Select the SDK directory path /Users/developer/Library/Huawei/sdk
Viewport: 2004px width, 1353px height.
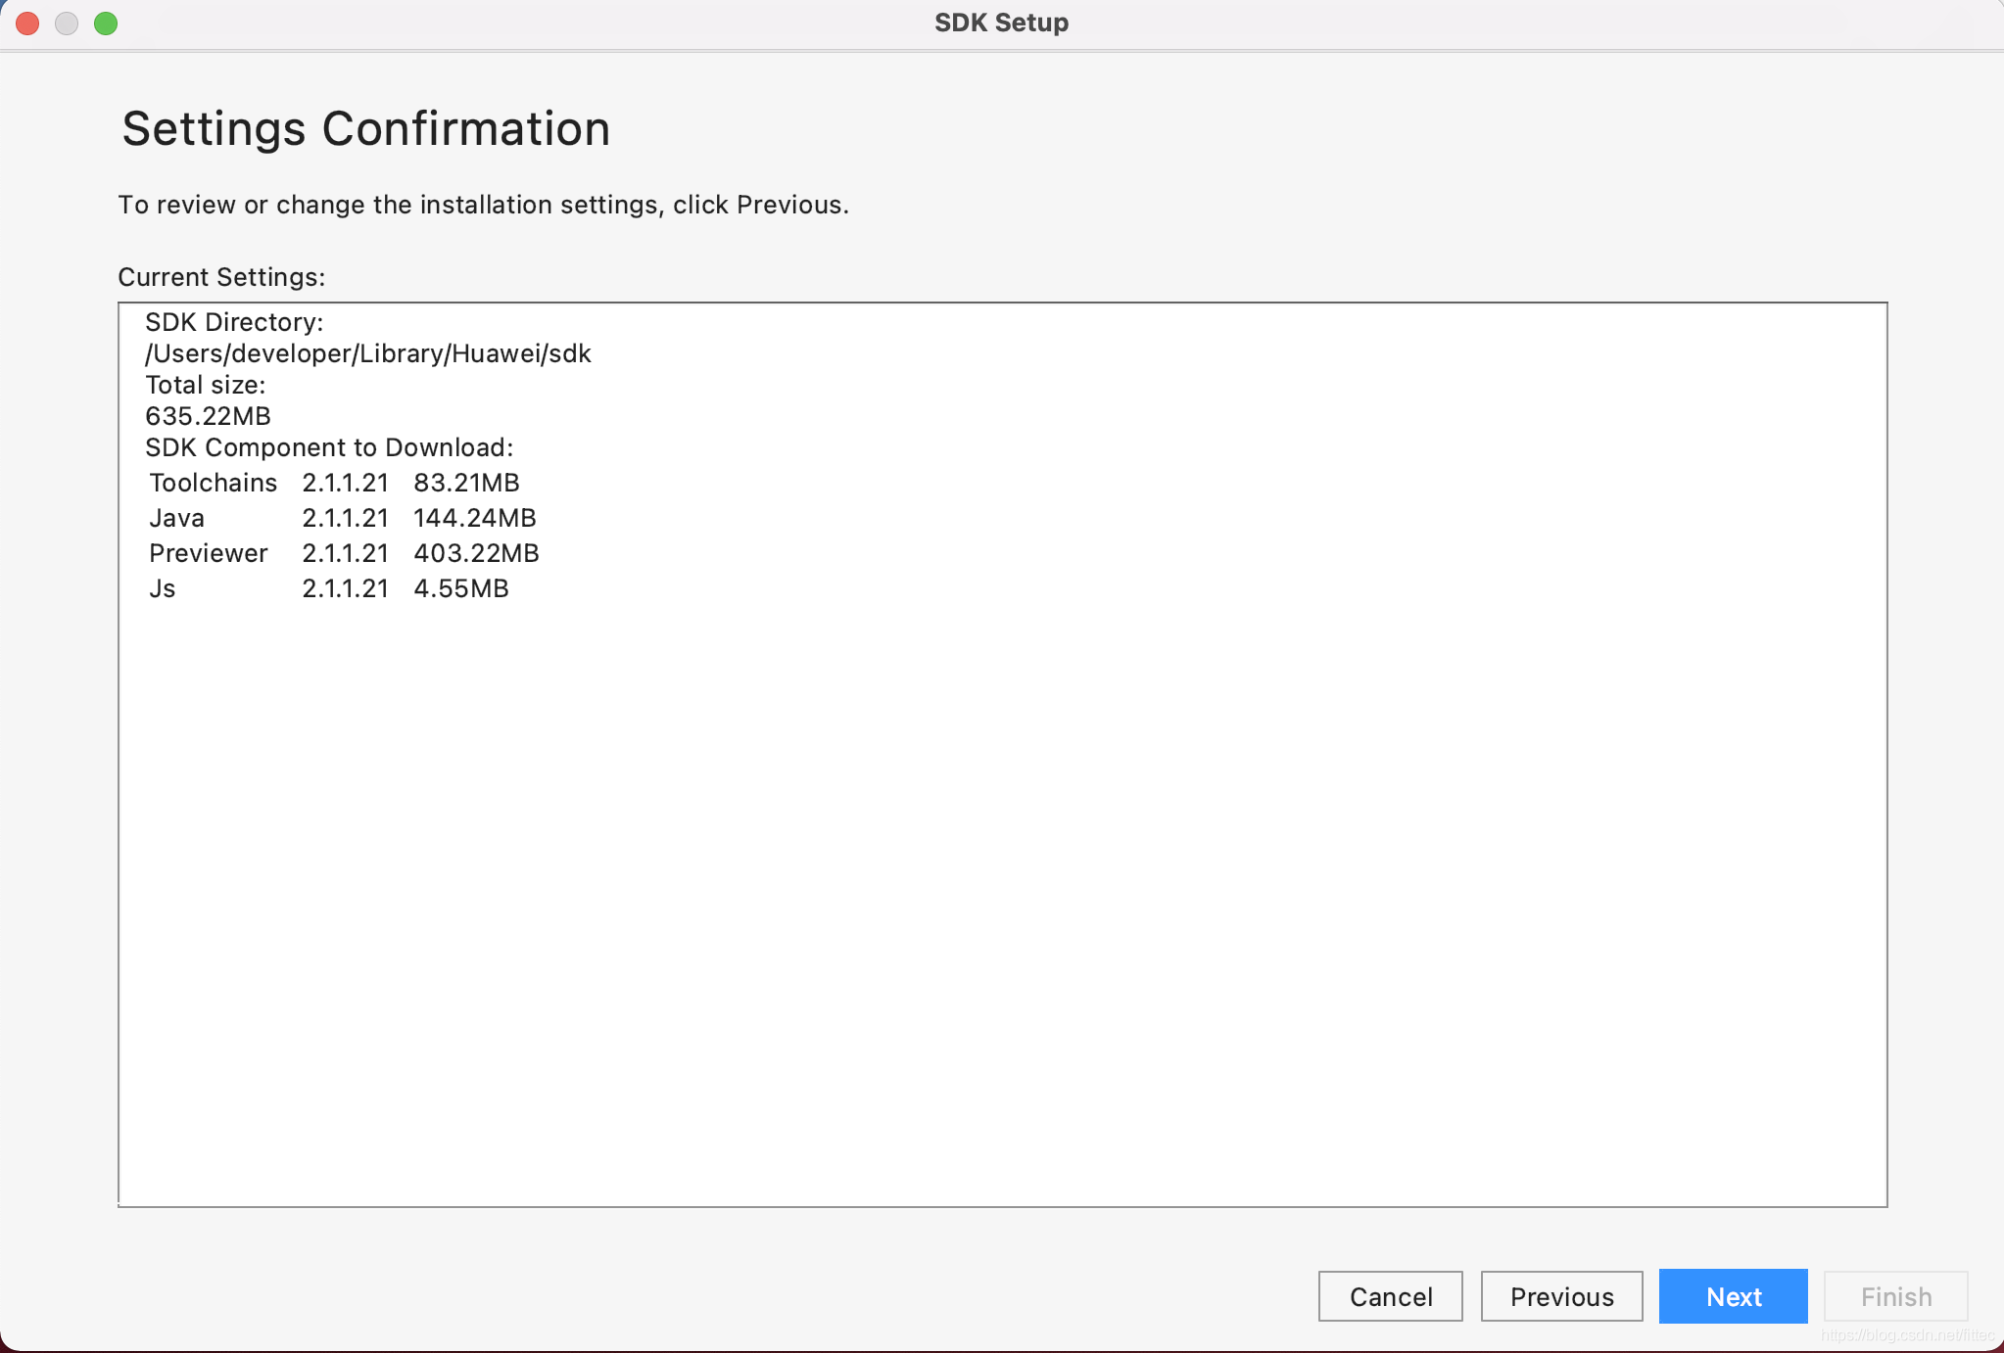368,353
